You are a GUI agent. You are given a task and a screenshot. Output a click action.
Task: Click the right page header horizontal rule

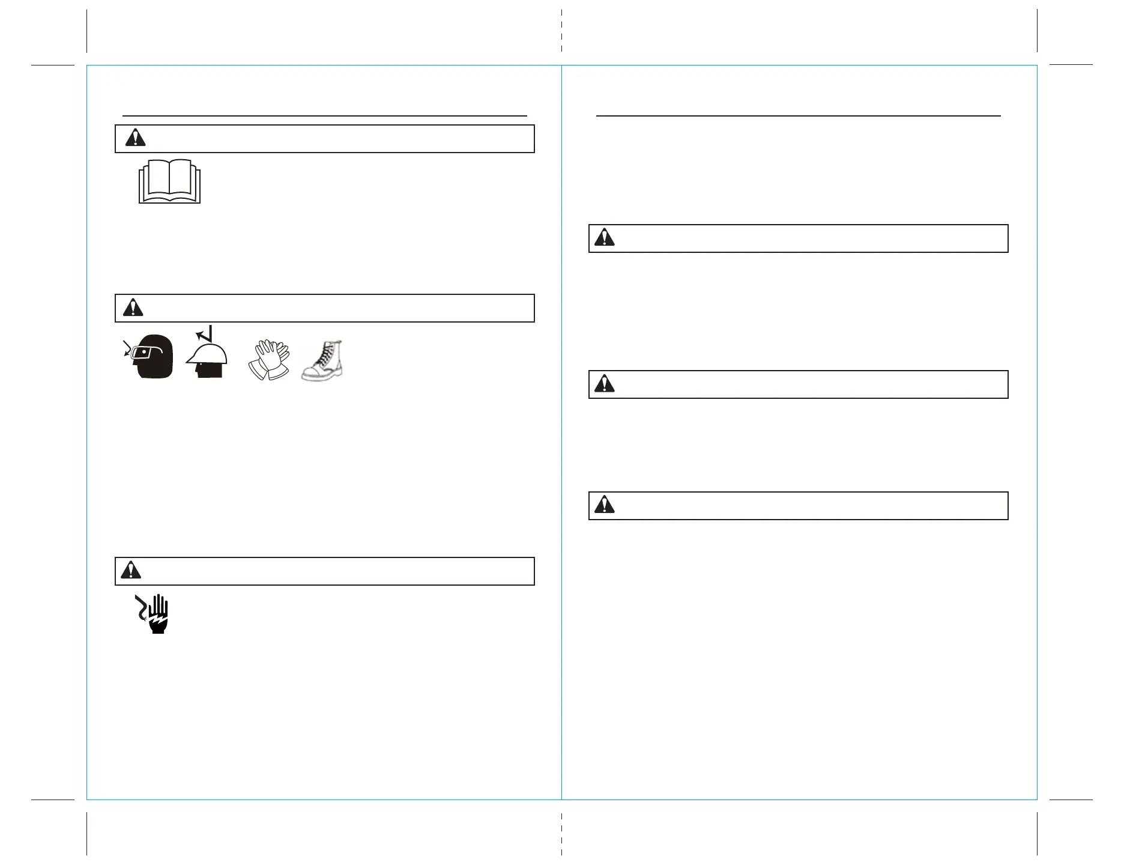(x=798, y=115)
